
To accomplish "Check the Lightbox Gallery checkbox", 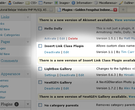I will point(40,69).
